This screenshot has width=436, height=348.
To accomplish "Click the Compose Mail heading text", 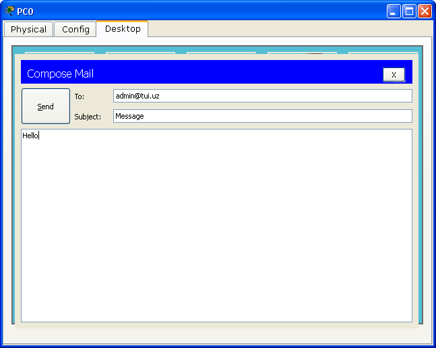I will click(x=60, y=74).
